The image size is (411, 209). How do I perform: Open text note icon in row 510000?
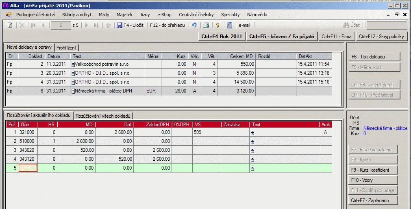pos(252,142)
